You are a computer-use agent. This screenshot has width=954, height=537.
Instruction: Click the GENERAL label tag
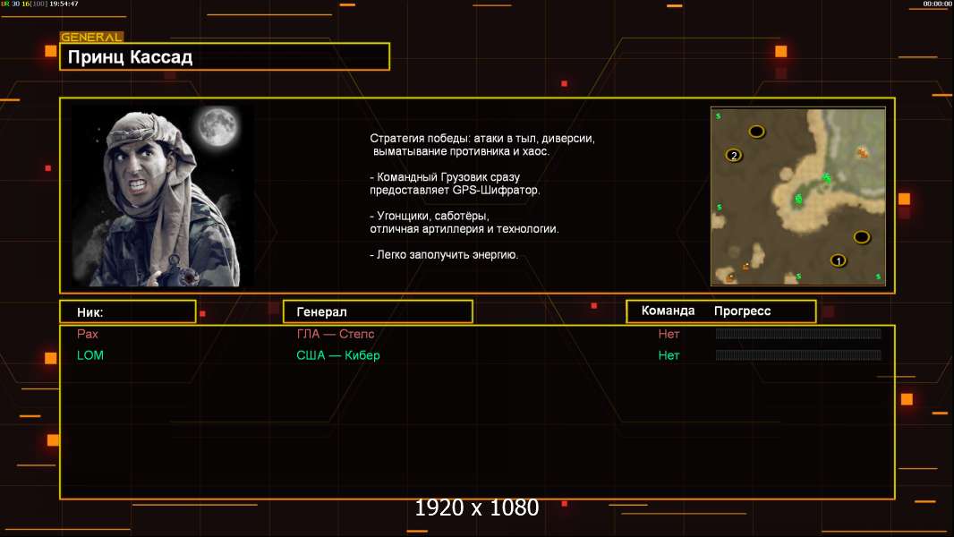pos(91,37)
